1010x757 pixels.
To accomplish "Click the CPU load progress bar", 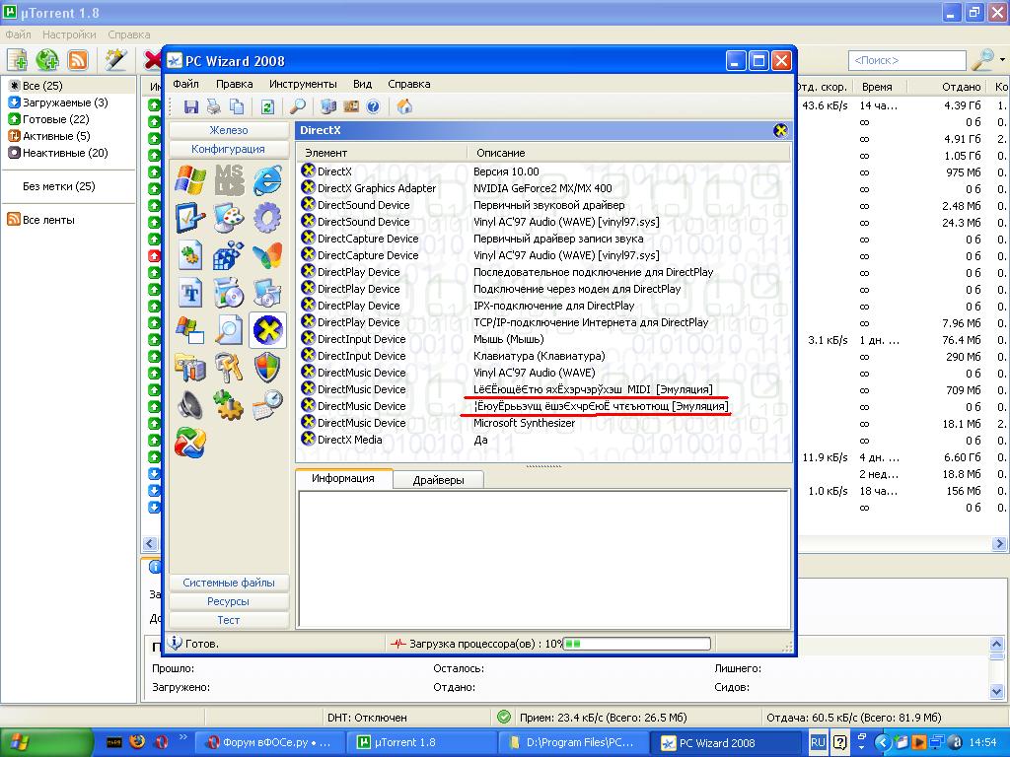I will pyautogui.click(x=636, y=644).
